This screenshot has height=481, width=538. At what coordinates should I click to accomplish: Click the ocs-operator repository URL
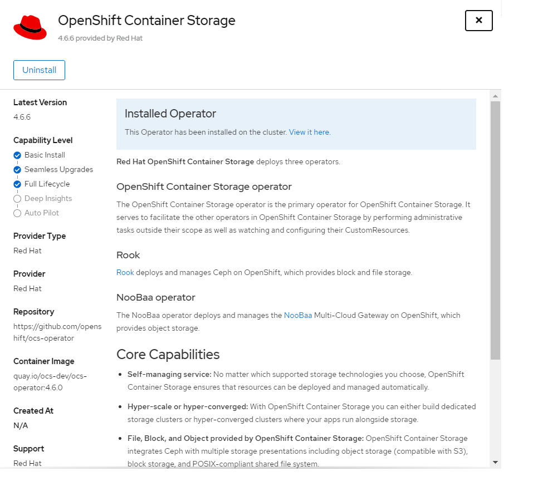coord(57,332)
